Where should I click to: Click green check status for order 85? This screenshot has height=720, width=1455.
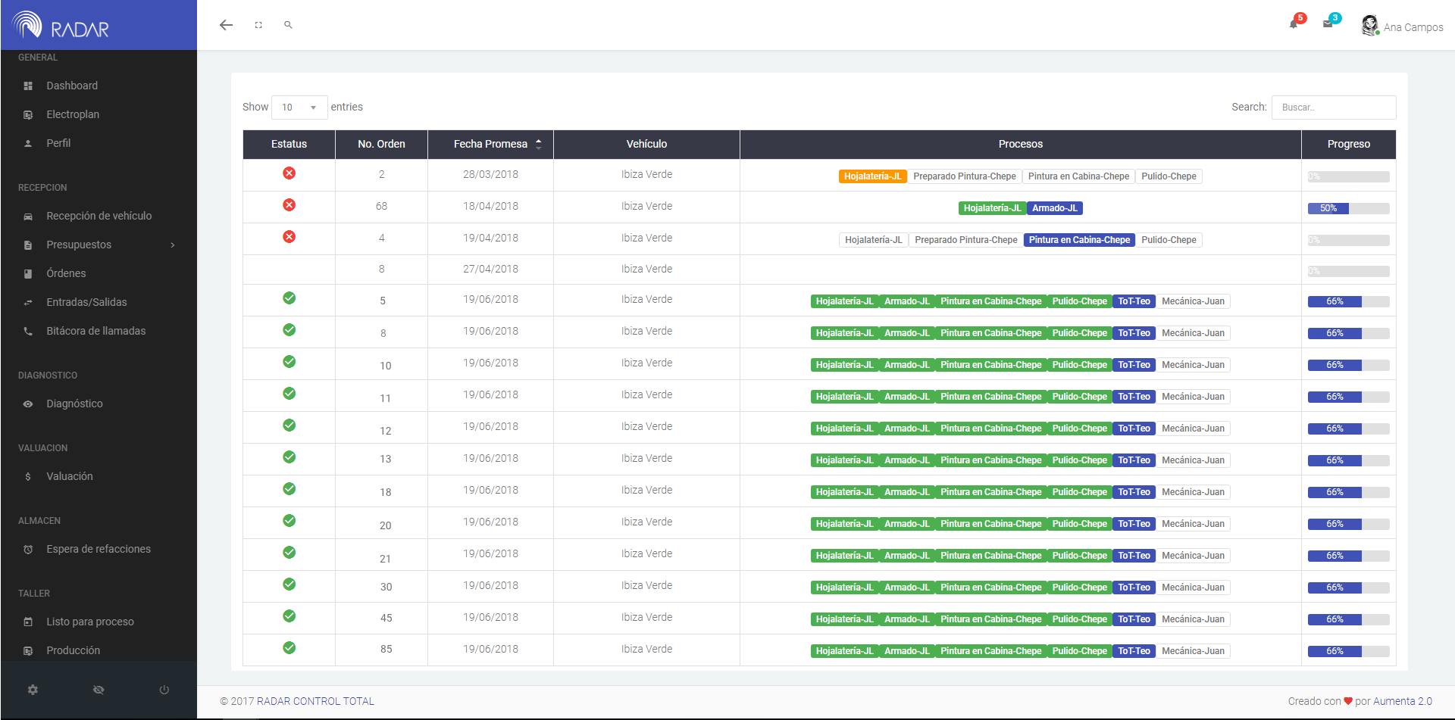coord(289,648)
